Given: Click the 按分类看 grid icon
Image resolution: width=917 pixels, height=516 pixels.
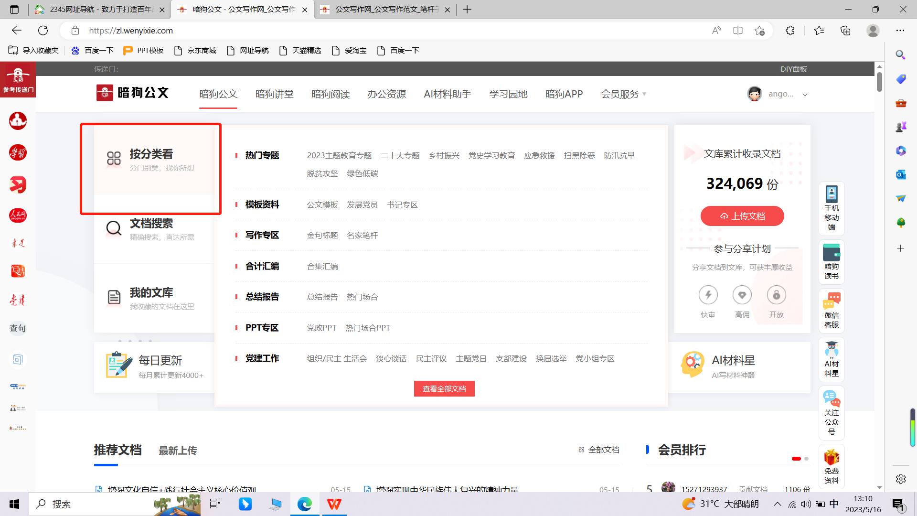Looking at the screenshot, I should (x=114, y=159).
